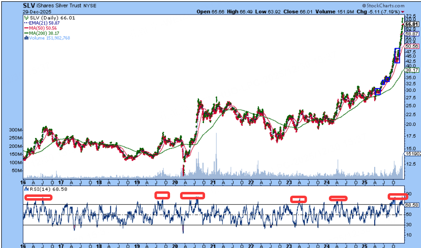Click the 25.0 price axis label

pos(411,106)
